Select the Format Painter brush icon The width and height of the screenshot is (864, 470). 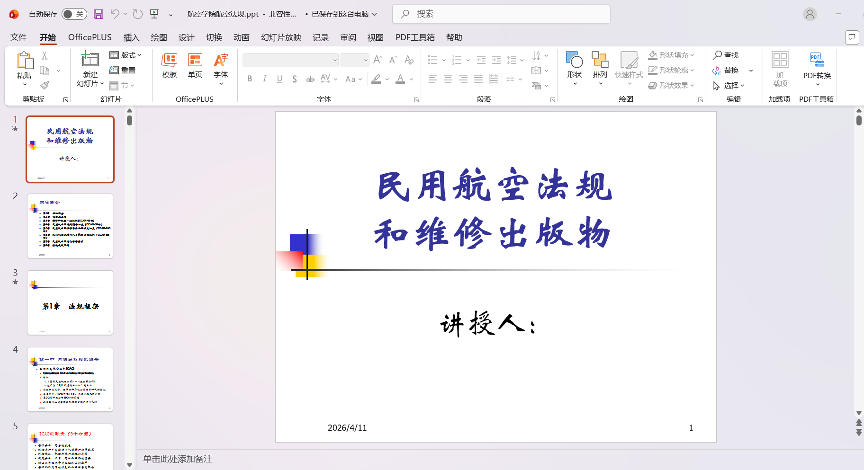45,85
